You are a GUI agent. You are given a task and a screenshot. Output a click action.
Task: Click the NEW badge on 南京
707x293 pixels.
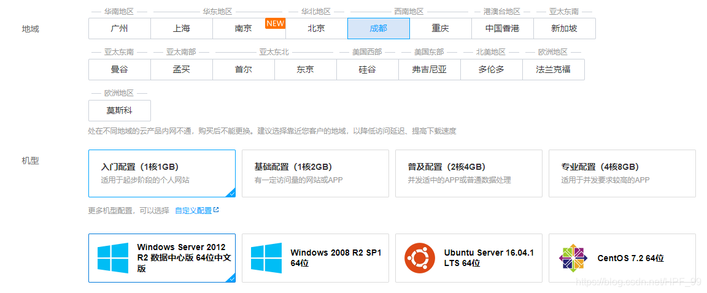pos(275,23)
